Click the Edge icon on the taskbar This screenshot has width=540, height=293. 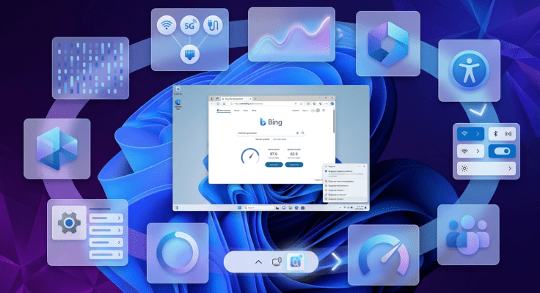click(x=296, y=208)
